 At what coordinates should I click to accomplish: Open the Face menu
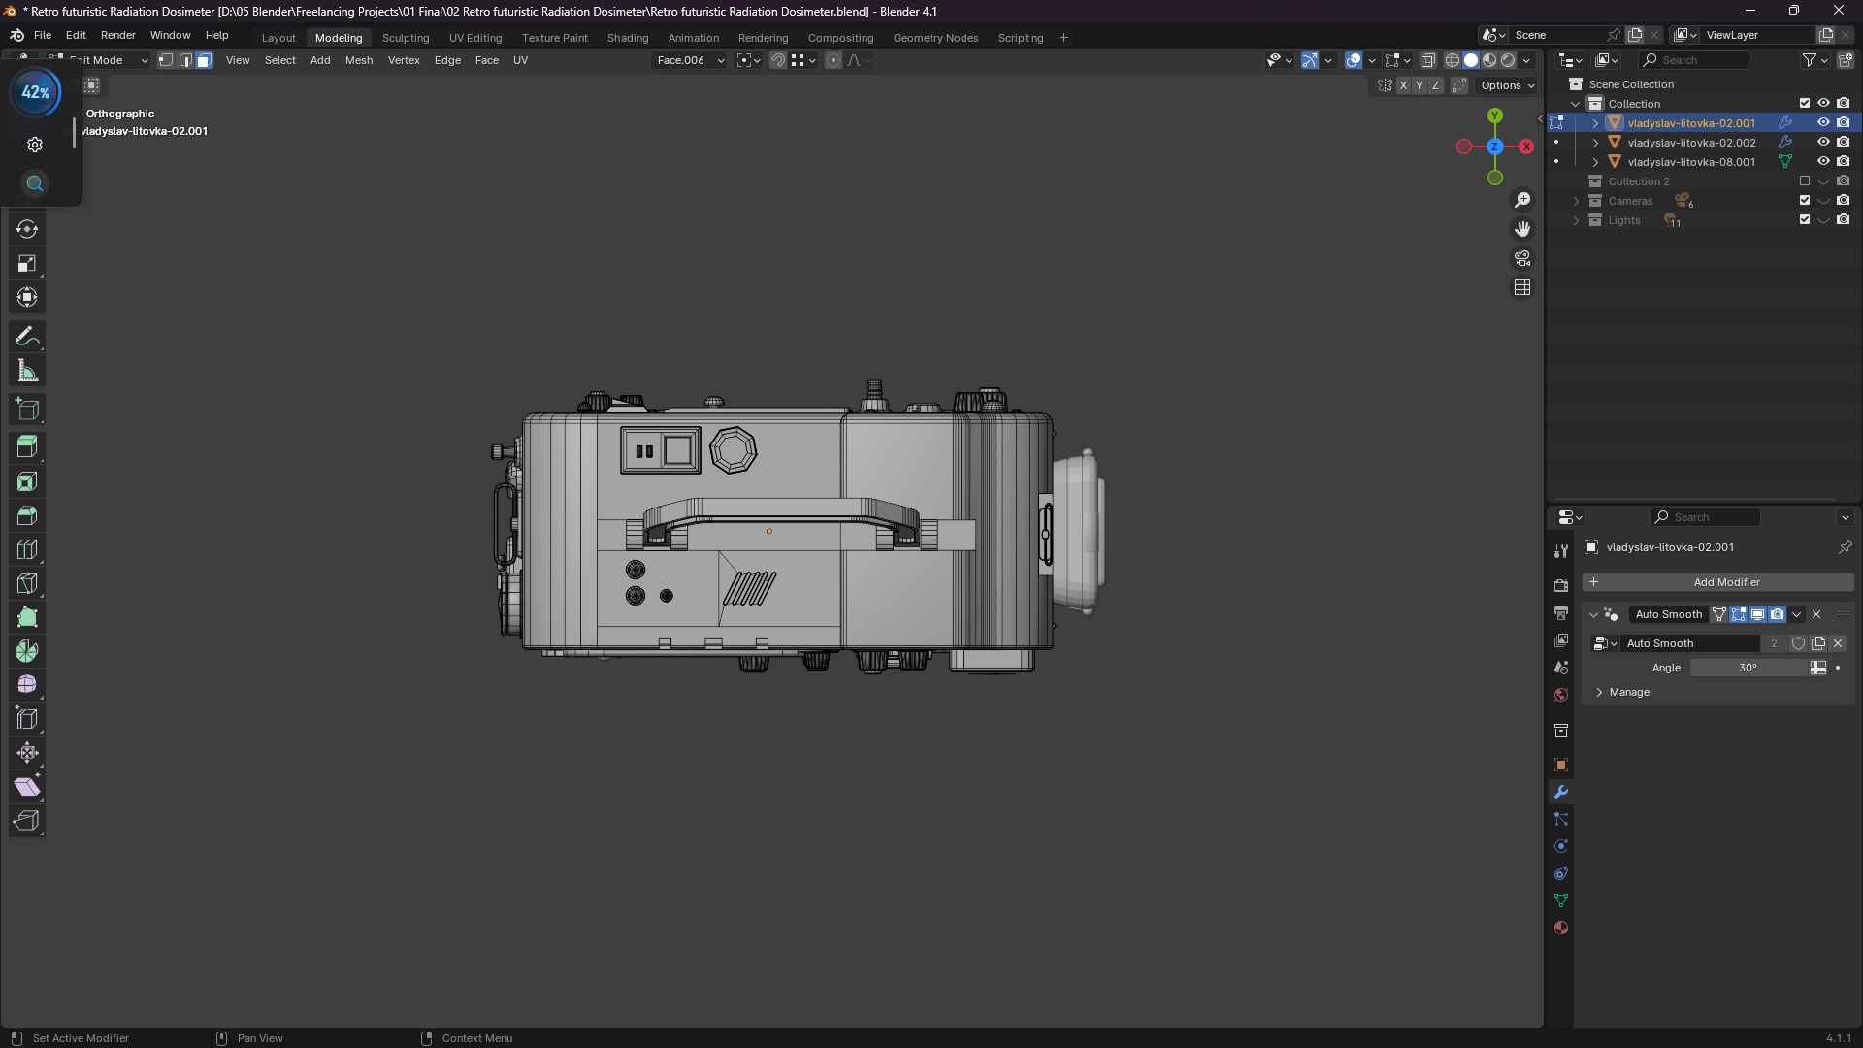click(487, 60)
